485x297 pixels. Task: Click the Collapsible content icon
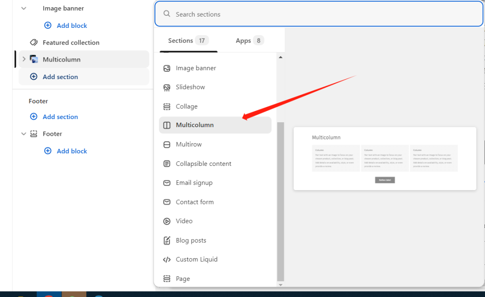coord(167,164)
